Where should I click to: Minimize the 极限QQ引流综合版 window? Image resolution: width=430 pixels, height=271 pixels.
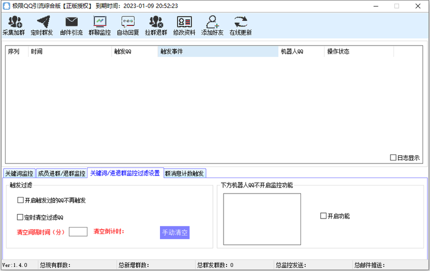pos(376,6)
